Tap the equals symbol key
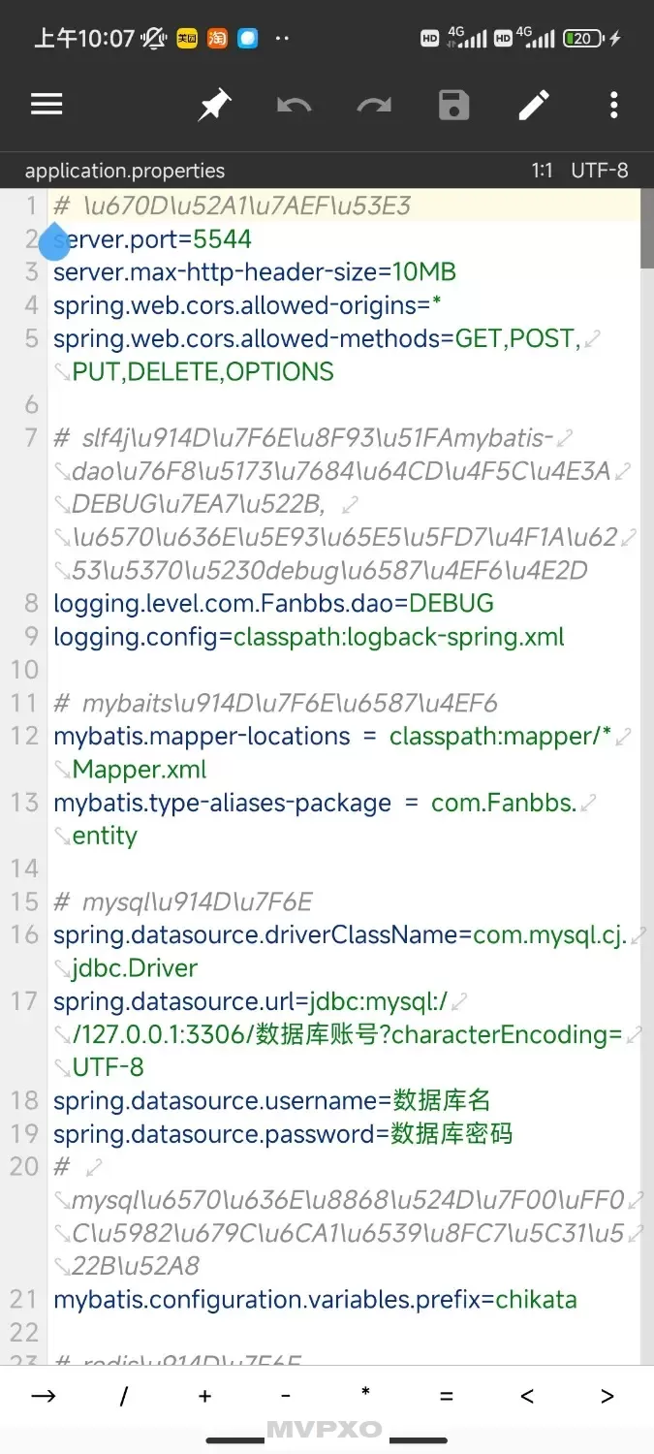The image size is (654, 1454). point(446,1396)
